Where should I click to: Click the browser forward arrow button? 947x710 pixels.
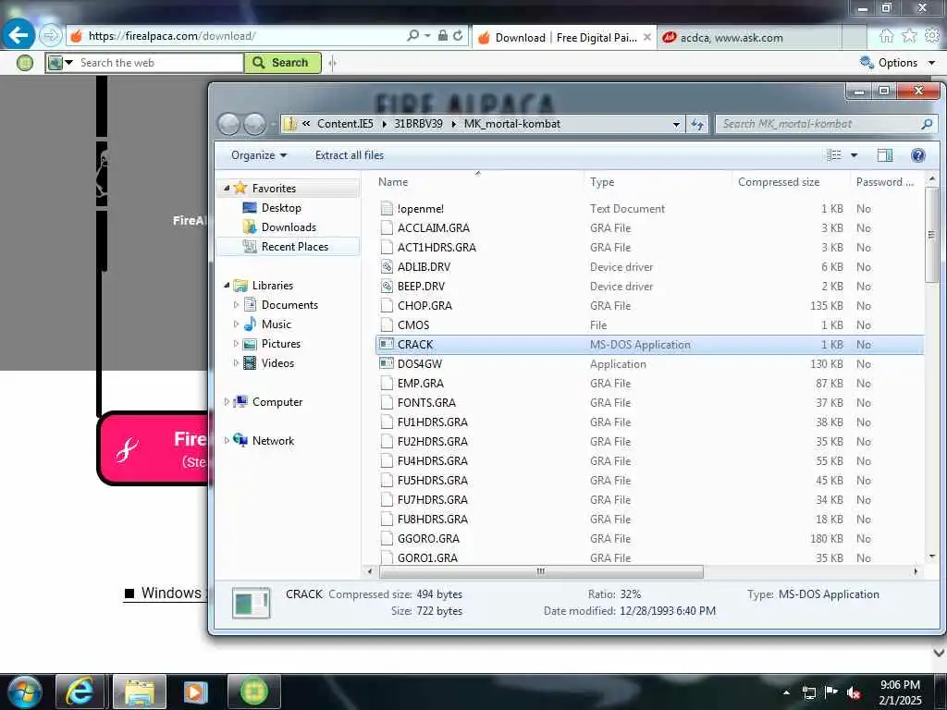click(51, 36)
